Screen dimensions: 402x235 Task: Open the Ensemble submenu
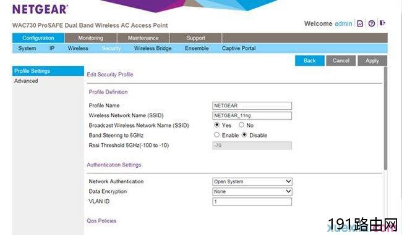tap(197, 48)
